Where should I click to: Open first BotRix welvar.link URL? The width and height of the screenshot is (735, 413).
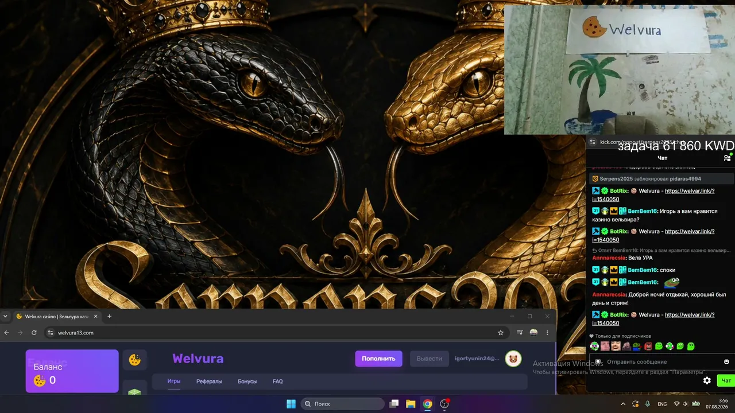(x=690, y=191)
